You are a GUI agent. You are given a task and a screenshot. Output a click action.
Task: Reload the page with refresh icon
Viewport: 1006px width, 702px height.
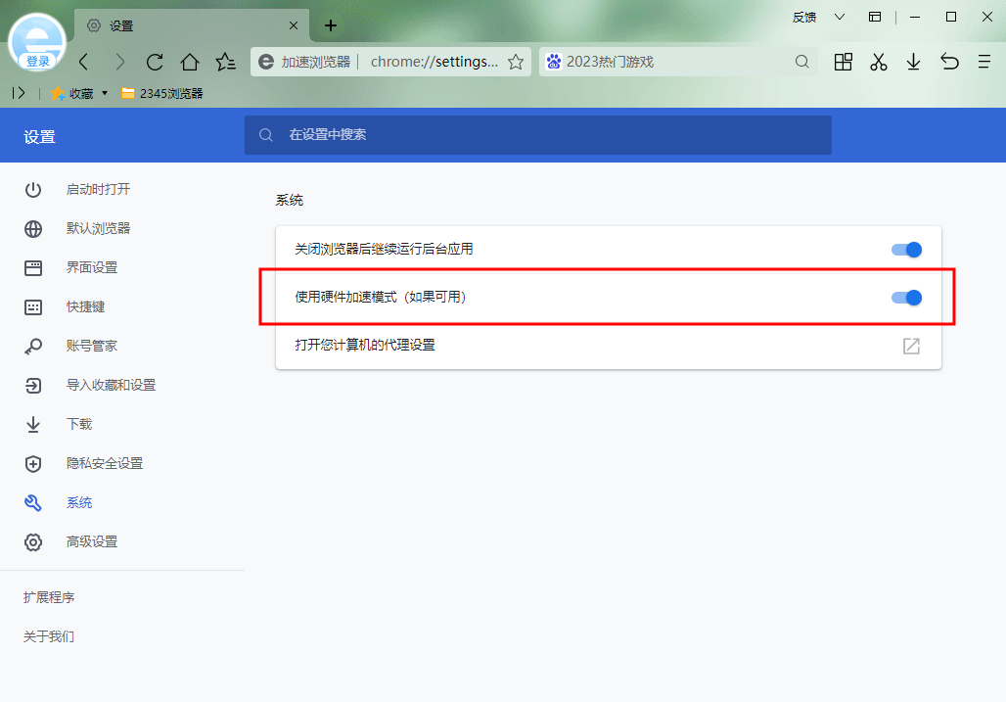point(155,62)
